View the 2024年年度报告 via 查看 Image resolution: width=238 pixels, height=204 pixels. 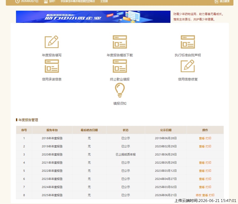[202, 187]
